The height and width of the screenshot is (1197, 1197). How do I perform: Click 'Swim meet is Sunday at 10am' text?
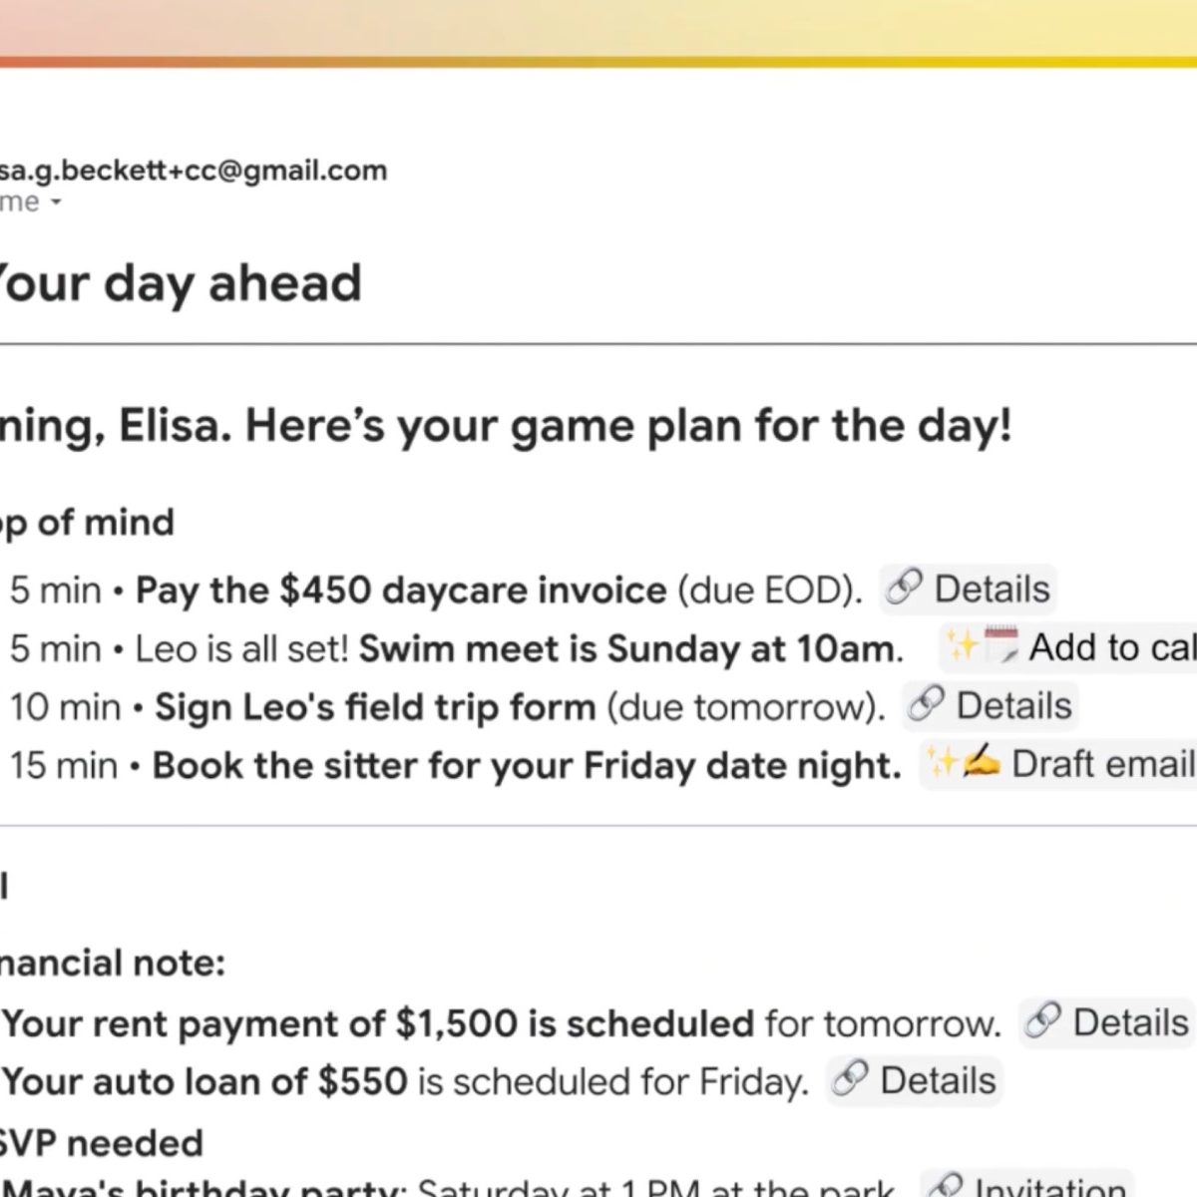630,648
